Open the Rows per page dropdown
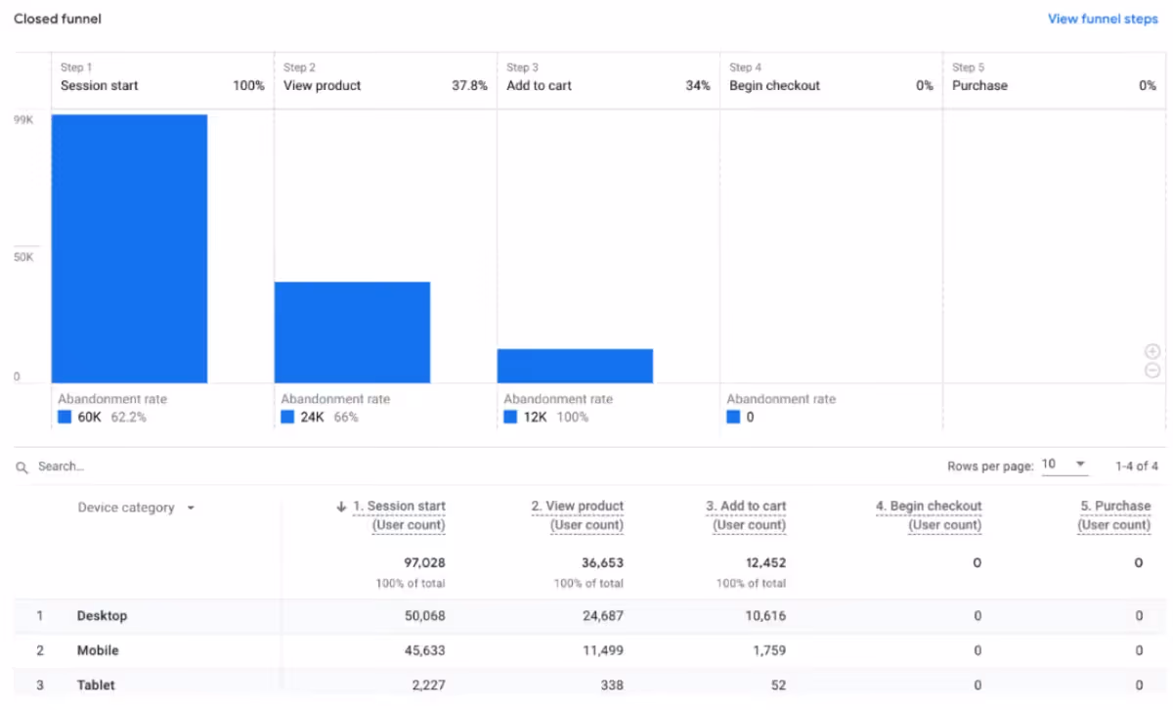Viewport: 1173px width, 710px height. pos(1064,465)
